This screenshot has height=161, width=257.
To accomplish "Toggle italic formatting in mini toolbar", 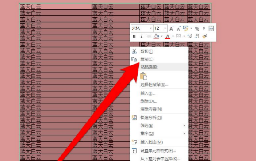I will (x=142, y=36).
